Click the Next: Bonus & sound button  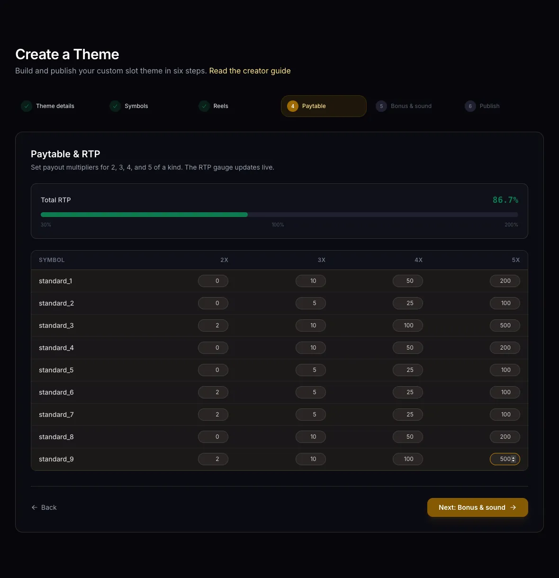pyautogui.click(x=478, y=507)
